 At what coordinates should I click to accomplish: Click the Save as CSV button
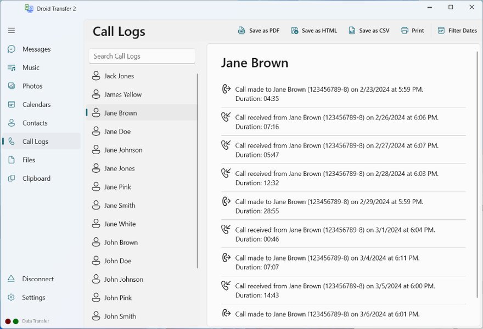tap(368, 31)
